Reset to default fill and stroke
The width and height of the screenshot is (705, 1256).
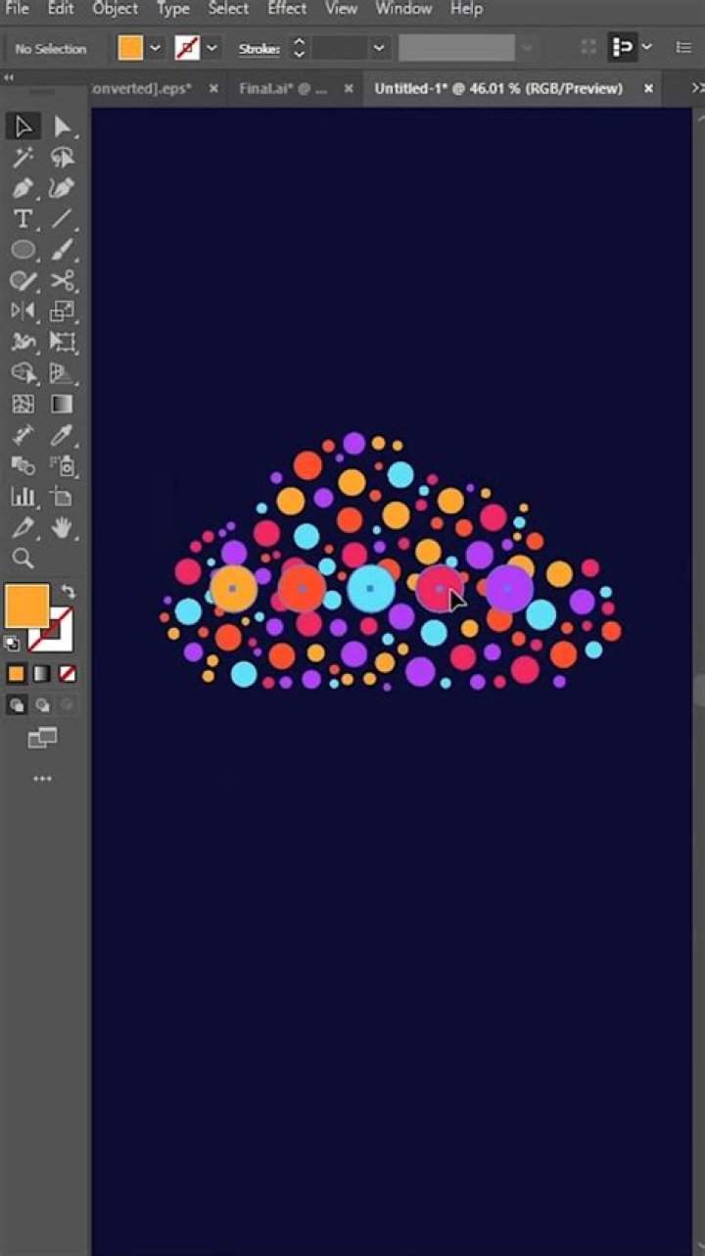[11, 644]
